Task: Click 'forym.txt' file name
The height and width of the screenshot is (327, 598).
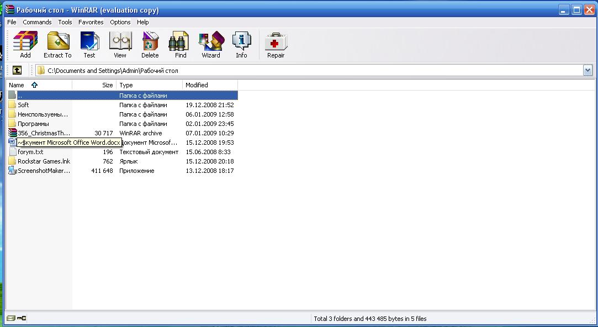Action: [x=30, y=152]
